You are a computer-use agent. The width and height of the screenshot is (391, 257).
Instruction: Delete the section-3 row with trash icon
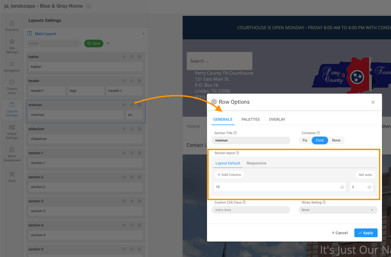tap(139, 201)
